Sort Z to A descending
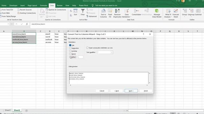Viewport: 204px width, 114px height. pos(71,15)
